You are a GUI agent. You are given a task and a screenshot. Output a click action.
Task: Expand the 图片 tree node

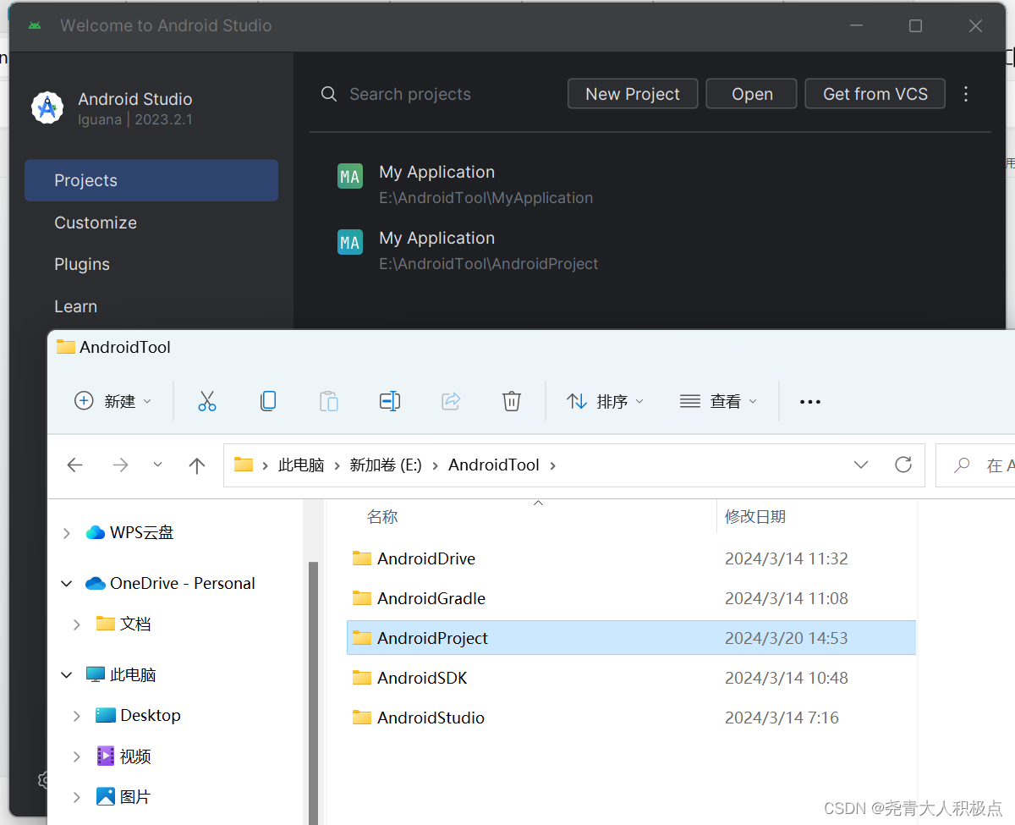tap(77, 796)
